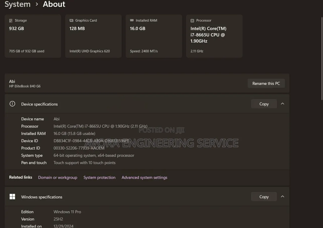Click HP EliteBook 840 G6 model text
The height and width of the screenshot is (228, 323).
(25, 86)
